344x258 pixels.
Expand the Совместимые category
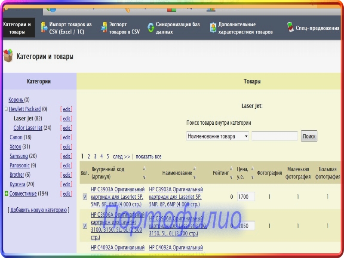(x=6, y=193)
